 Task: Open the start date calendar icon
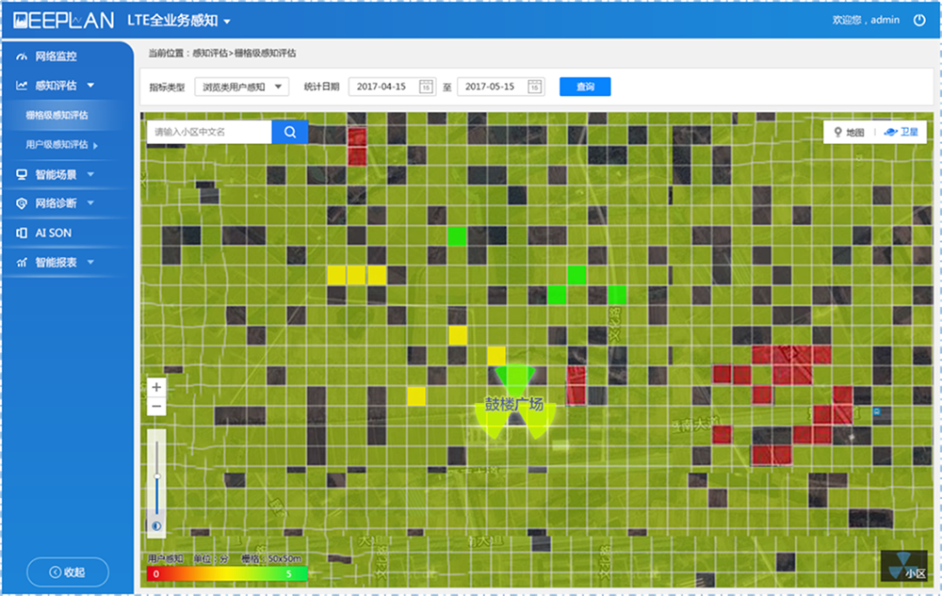(x=426, y=87)
